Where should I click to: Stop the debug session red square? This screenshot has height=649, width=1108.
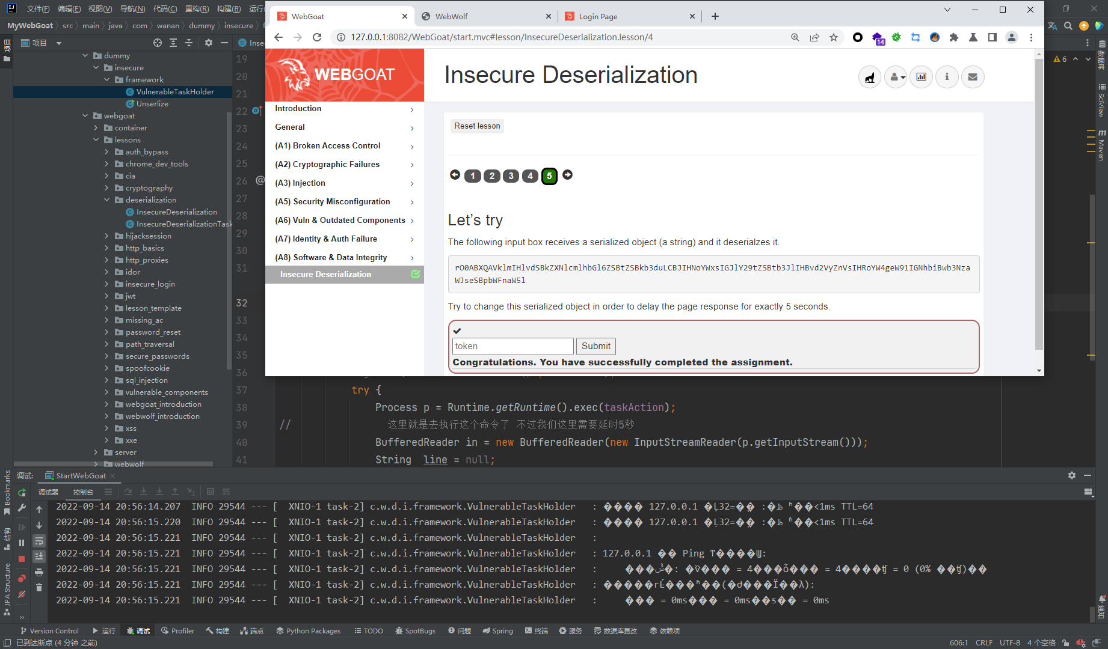pyautogui.click(x=22, y=559)
